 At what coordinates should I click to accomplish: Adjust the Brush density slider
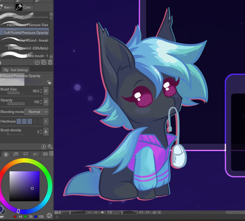pos(16,134)
